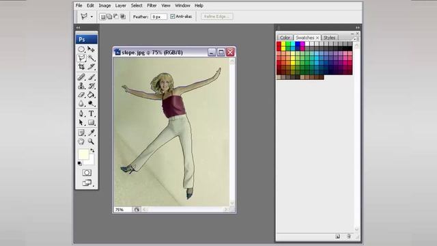The height and width of the screenshot is (246, 437).
Task: Select the Hand tool
Action: 81,141
